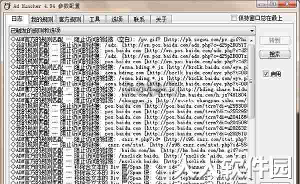Open the 官方规则 tab
The width and height of the screenshot is (300, 184).
[x=70, y=19]
